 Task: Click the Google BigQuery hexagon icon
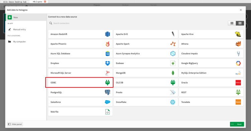coord(238,63)
